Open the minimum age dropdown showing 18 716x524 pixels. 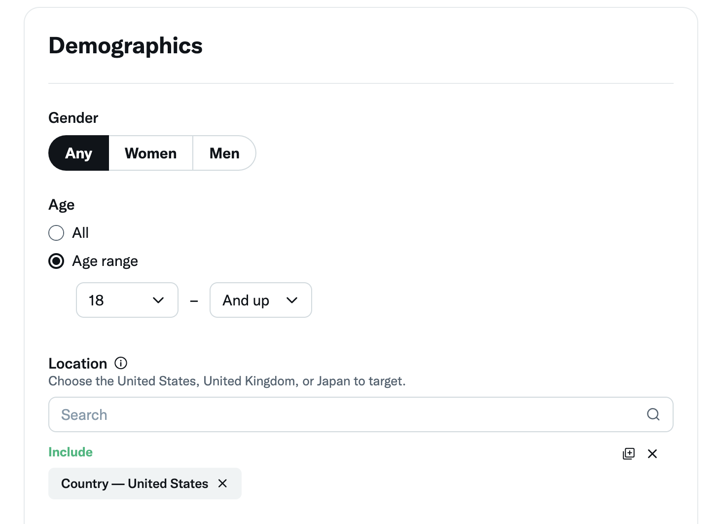127,300
